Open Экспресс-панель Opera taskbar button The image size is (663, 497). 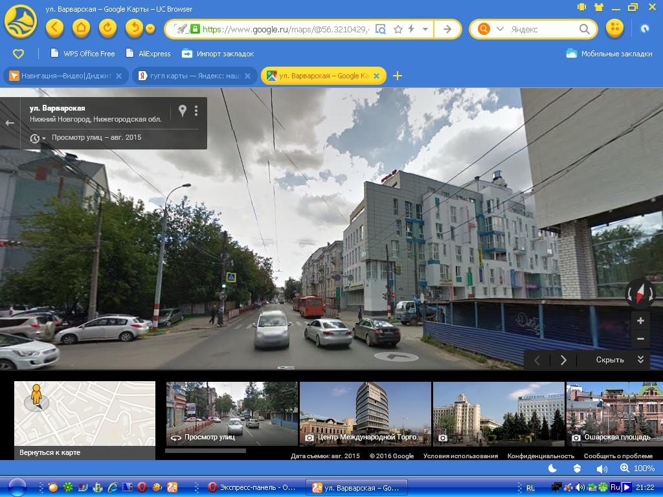point(253,488)
